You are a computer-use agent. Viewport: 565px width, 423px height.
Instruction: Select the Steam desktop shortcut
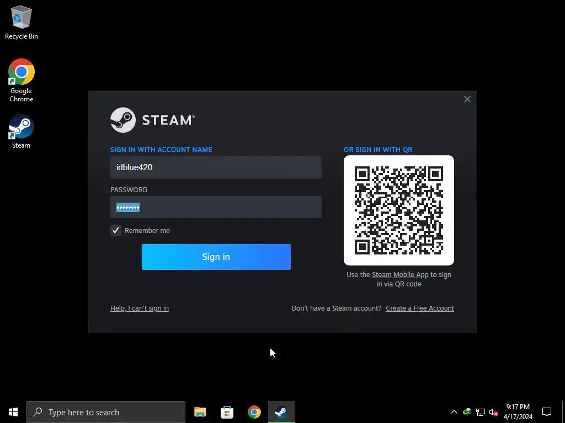tap(22, 131)
